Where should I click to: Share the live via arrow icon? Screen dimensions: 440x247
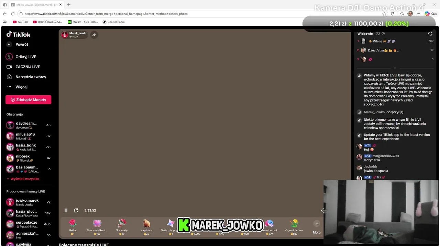click(x=94, y=35)
